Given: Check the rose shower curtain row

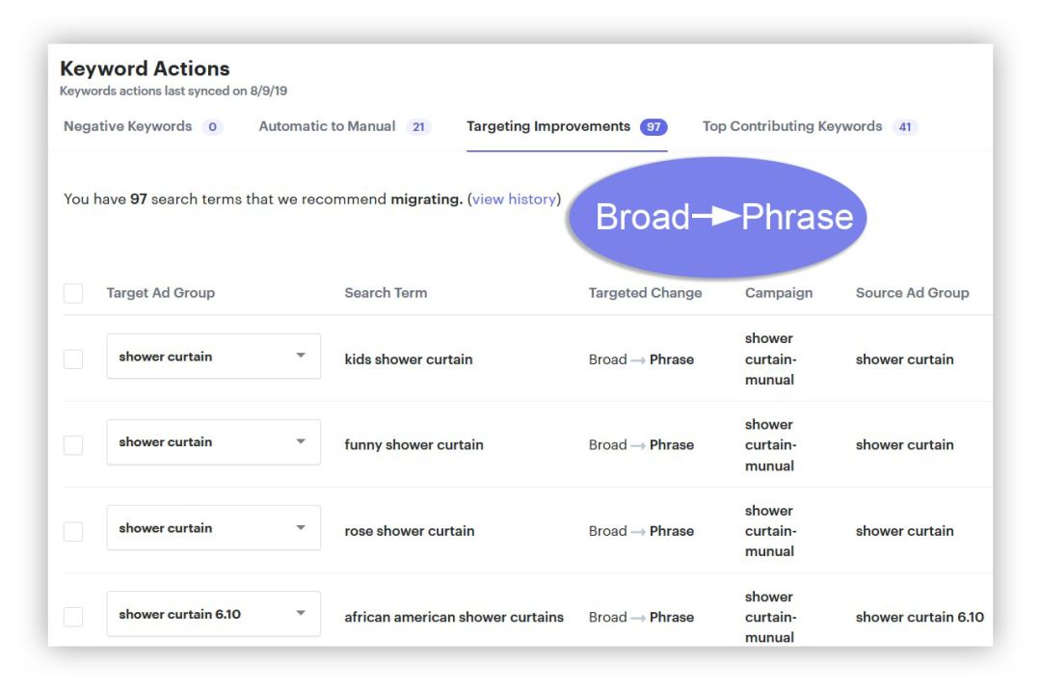Looking at the screenshot, I should click(x=73, y=531).
